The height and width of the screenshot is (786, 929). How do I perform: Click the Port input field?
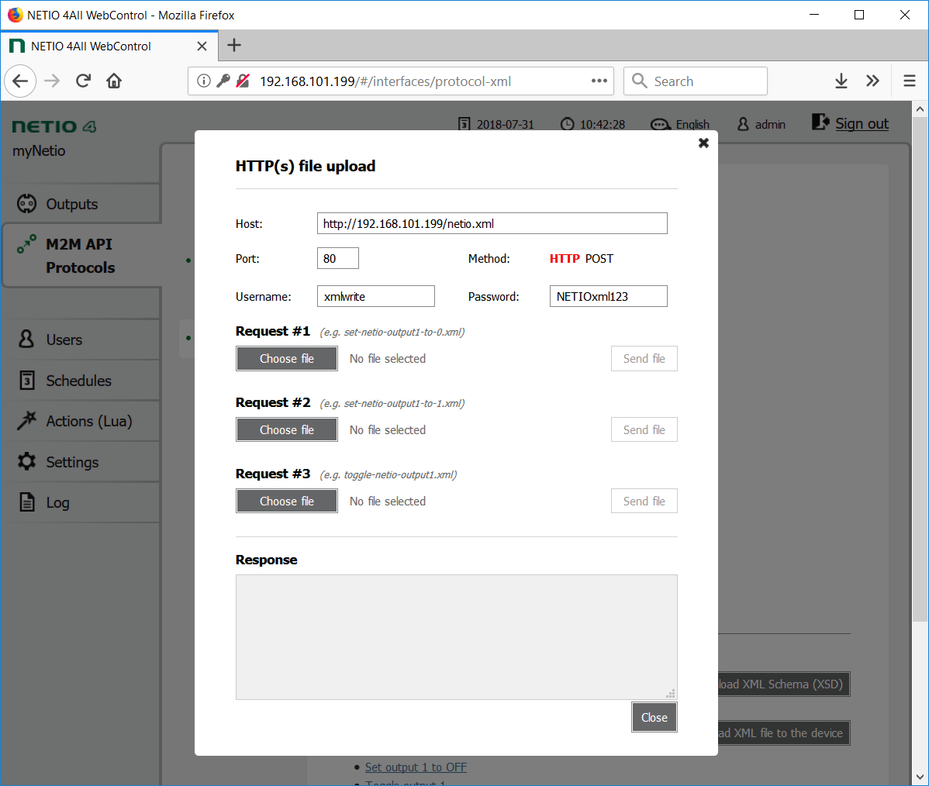337,258
